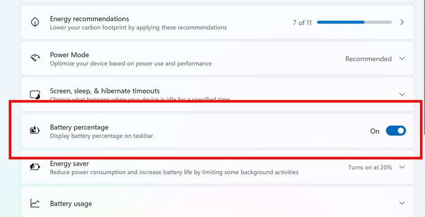425x217 pixels.
Task: Click the Turns on at 20% label
Action: click(x=370, y=167)
